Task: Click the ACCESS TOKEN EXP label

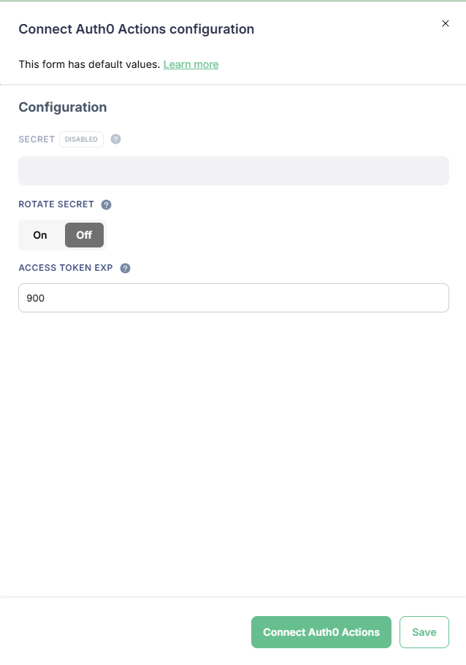Action: [x=66, y=268]
